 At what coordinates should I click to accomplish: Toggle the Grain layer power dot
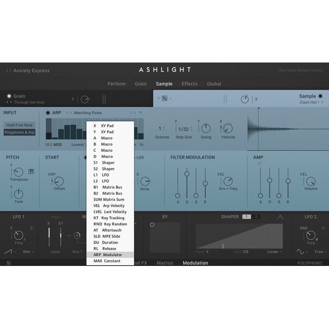(x=9, y=96)
